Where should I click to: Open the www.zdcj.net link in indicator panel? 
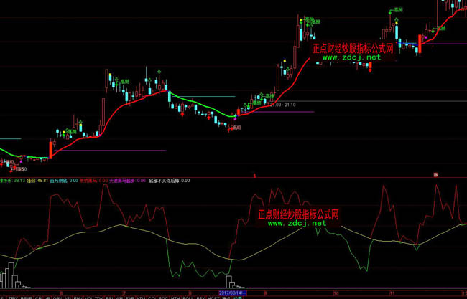pos(301,224)
